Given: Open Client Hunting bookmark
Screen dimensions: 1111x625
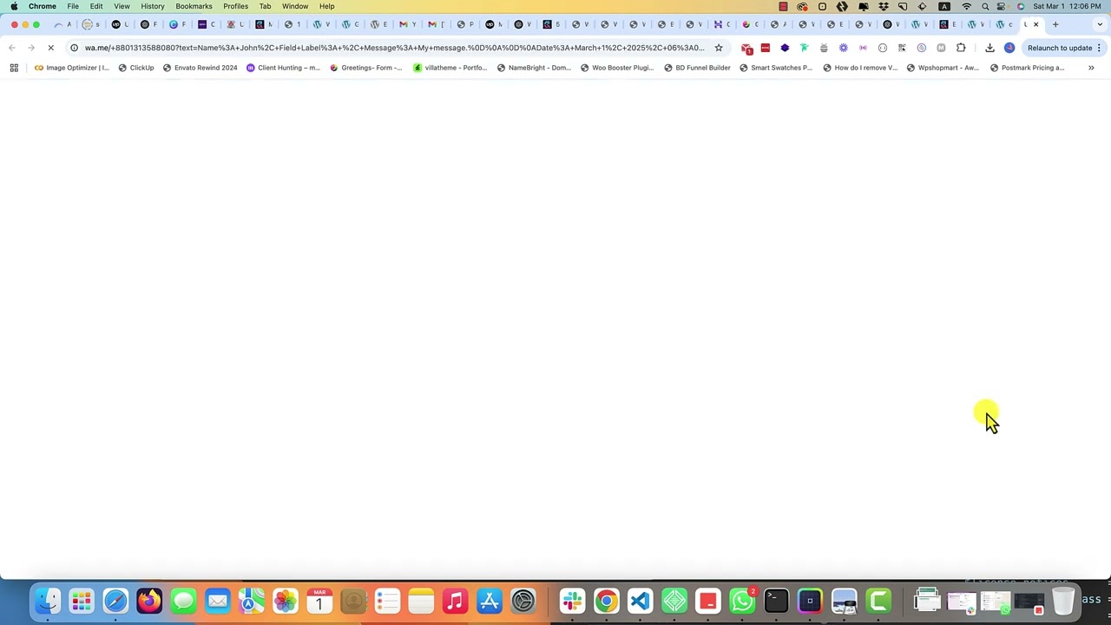Looking at the screenshot, I should point(283,68).
